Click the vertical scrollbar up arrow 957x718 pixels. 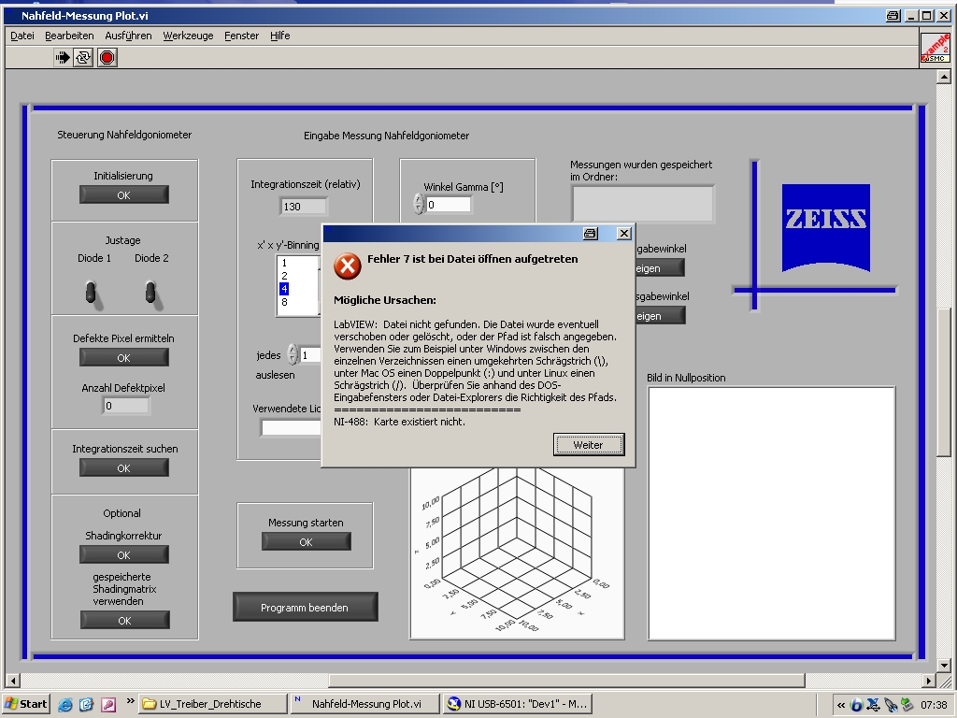coord(944,77)
